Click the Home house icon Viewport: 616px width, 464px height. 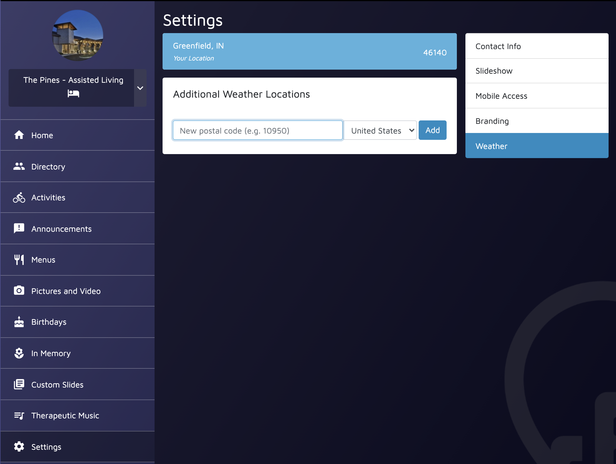pos(19,135)
